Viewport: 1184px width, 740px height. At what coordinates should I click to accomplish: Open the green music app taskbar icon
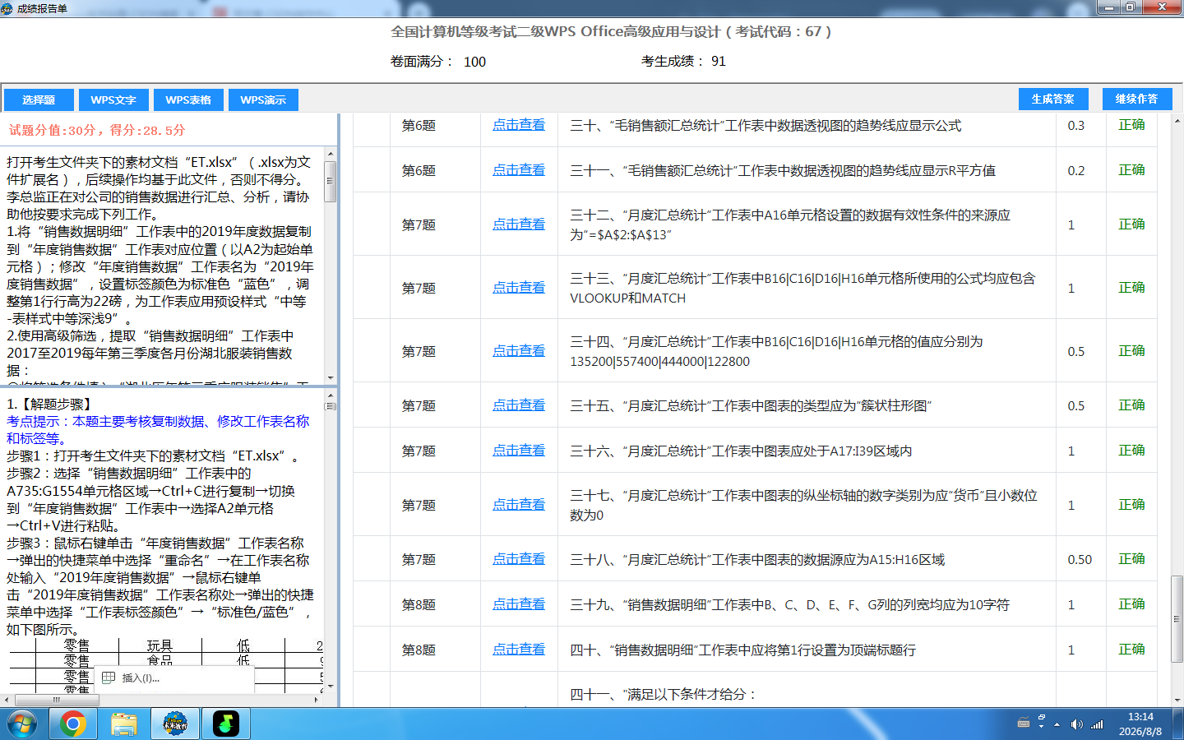coord(225,724)
